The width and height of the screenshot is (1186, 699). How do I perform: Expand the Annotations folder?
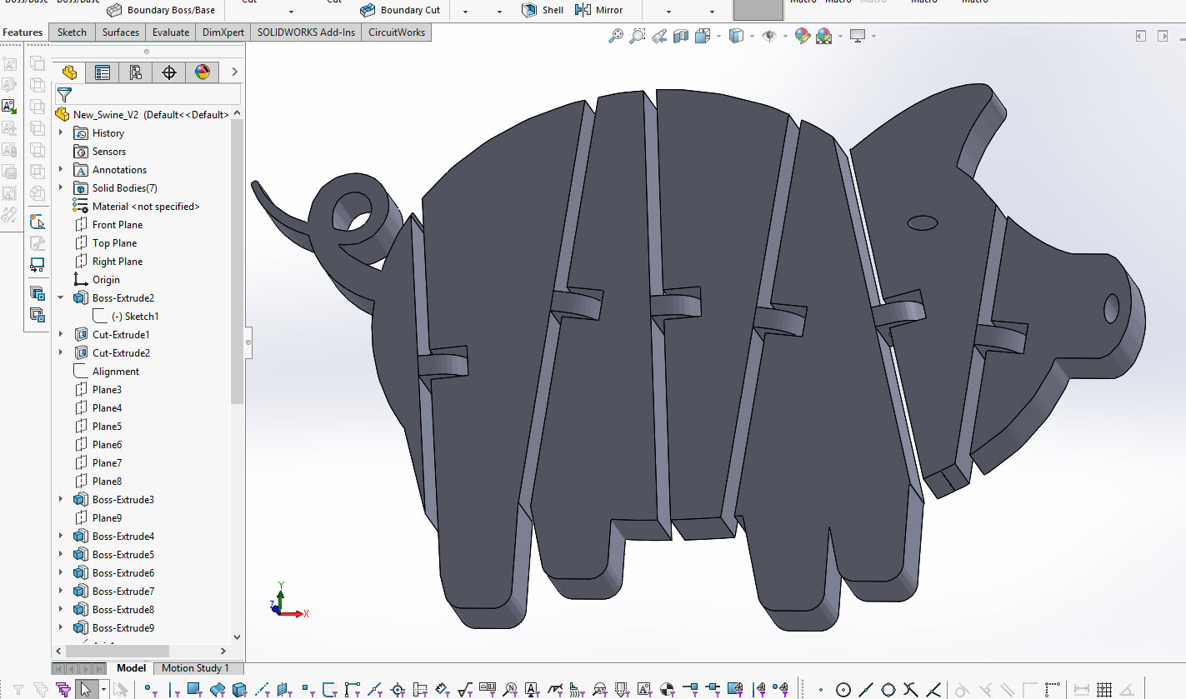coord(61,170)
